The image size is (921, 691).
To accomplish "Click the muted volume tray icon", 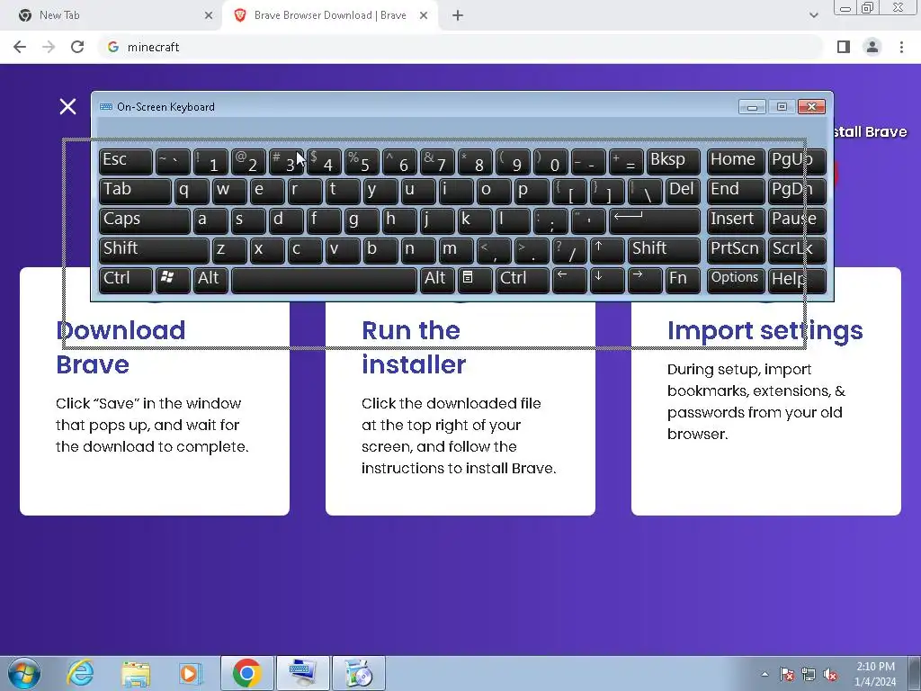I will [830, 674].
